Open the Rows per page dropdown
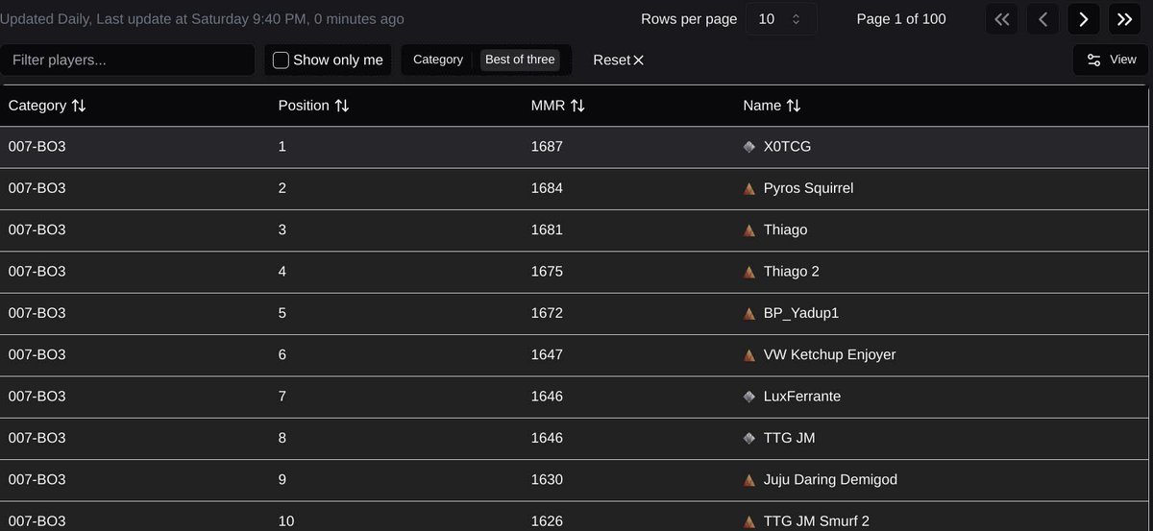Image resolution: width=1153 pixels, height=531 pixels. tap(781, 19)
